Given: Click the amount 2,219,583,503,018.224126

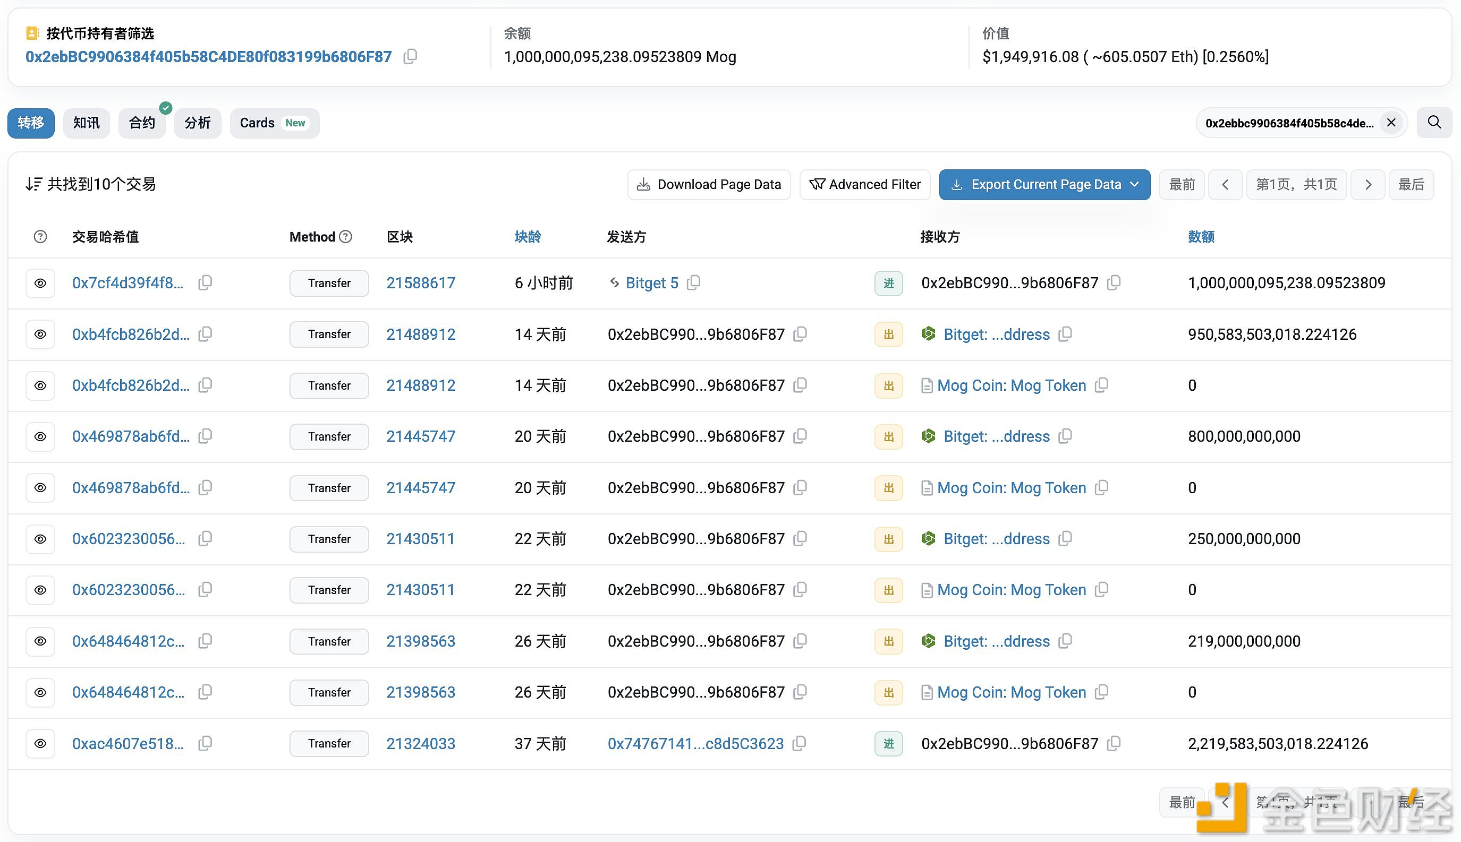Looking at the screenshot, I should point(1278,743).
